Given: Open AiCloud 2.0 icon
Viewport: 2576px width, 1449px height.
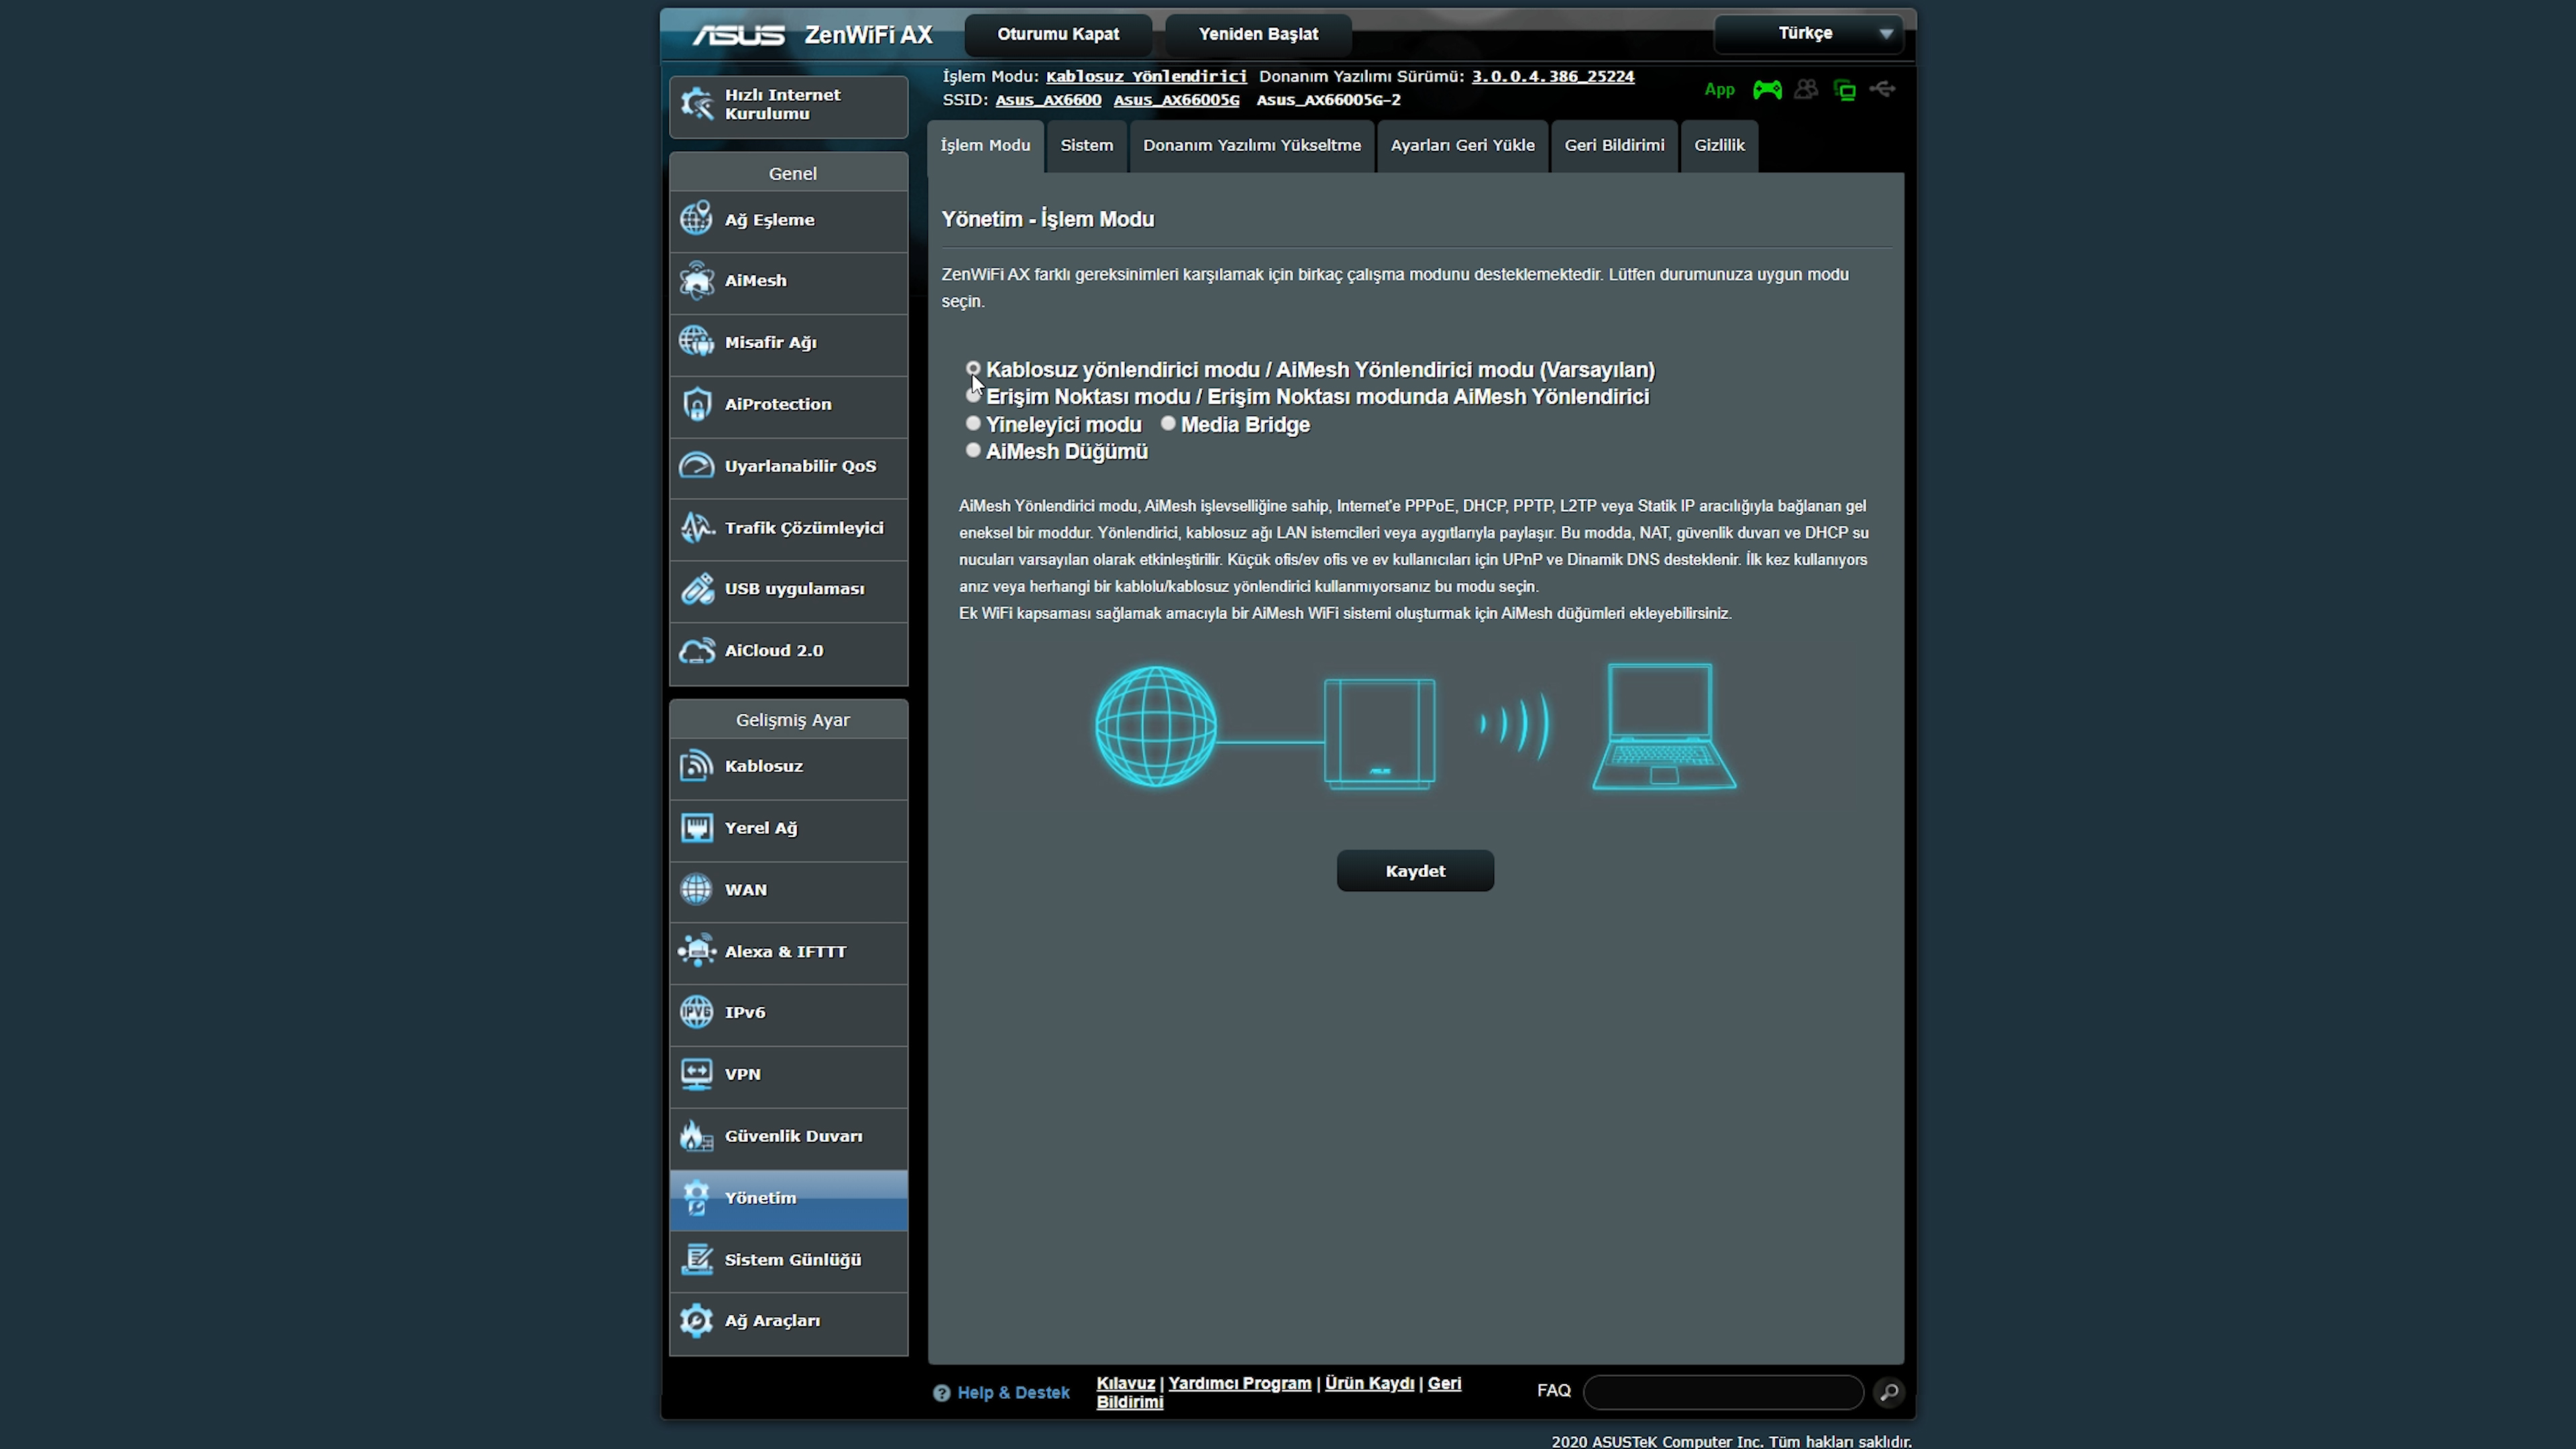Looking at the screenshot, I should coord(697,651).
